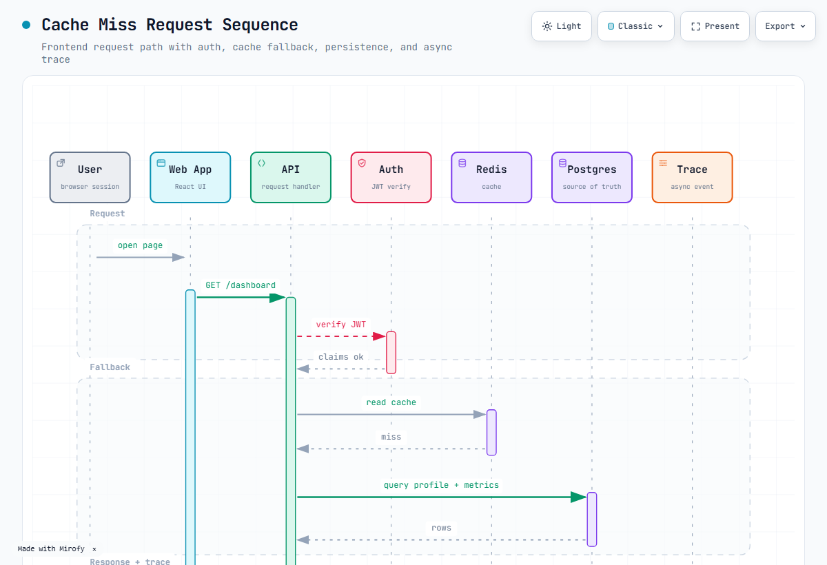Click the "Fallback" group label
Screen dimensions: 827x565
pos(110,367)
